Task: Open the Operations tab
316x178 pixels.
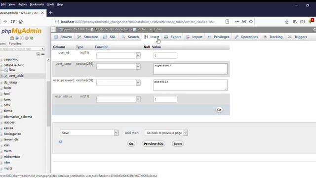Action: (246, 37)
